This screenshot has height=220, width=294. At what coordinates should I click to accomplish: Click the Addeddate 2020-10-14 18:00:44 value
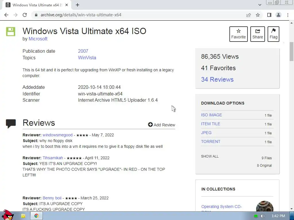99,87
